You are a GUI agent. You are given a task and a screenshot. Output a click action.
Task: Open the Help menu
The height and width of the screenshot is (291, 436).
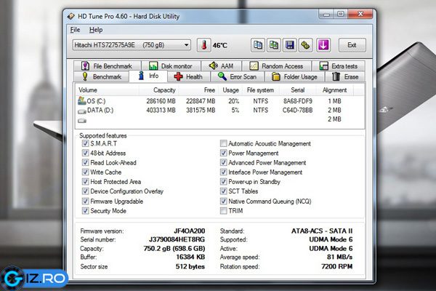click(96, 30)
